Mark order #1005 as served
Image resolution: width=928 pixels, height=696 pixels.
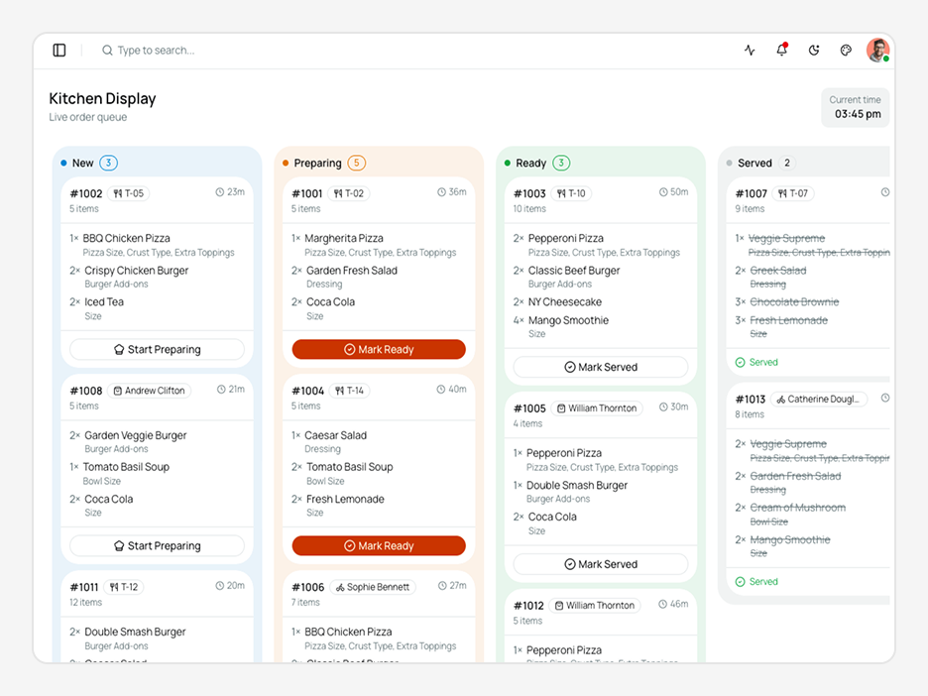(x=601, y=564)
